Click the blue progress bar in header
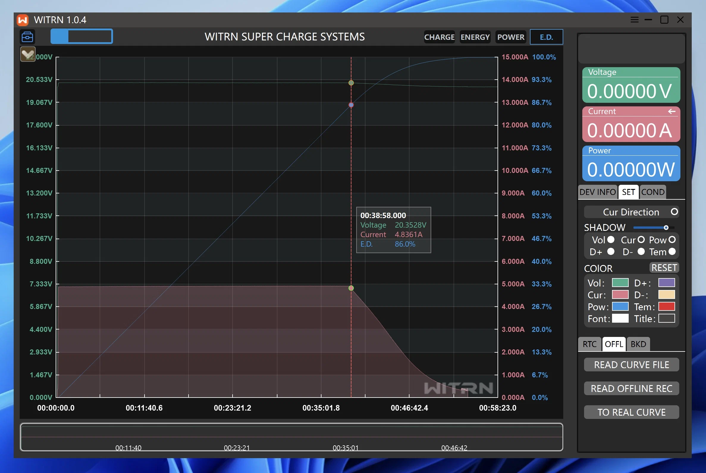Viewport: 706px width, 473px height. pos(81,37)
